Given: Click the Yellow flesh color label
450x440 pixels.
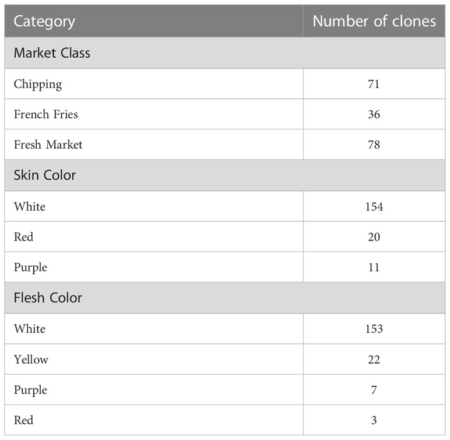Looking at the screenshot, I should tap(31, 359).
